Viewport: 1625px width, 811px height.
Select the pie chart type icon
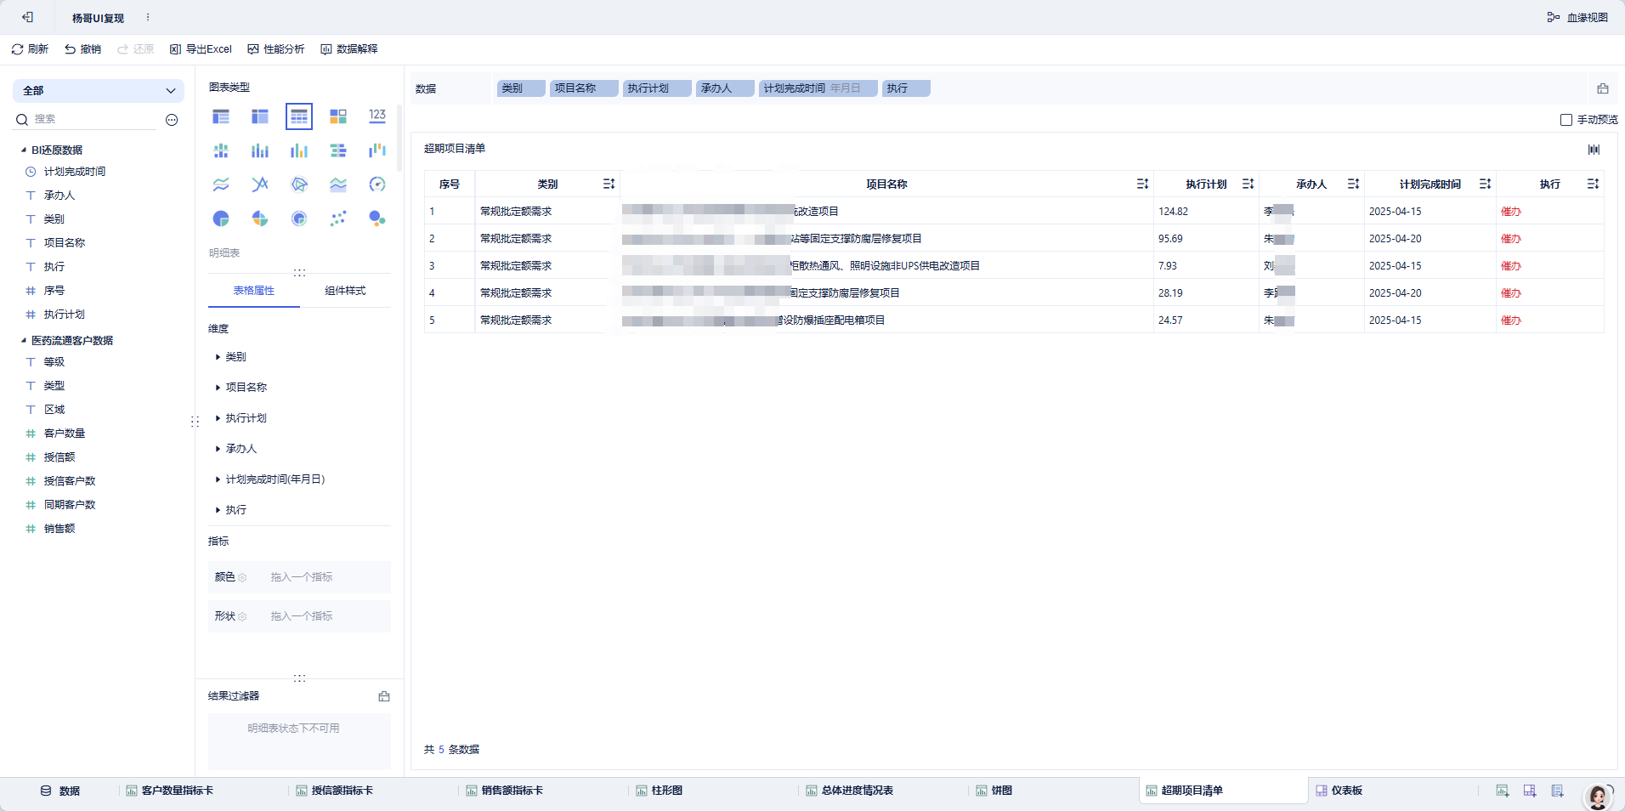pos(221,218)
